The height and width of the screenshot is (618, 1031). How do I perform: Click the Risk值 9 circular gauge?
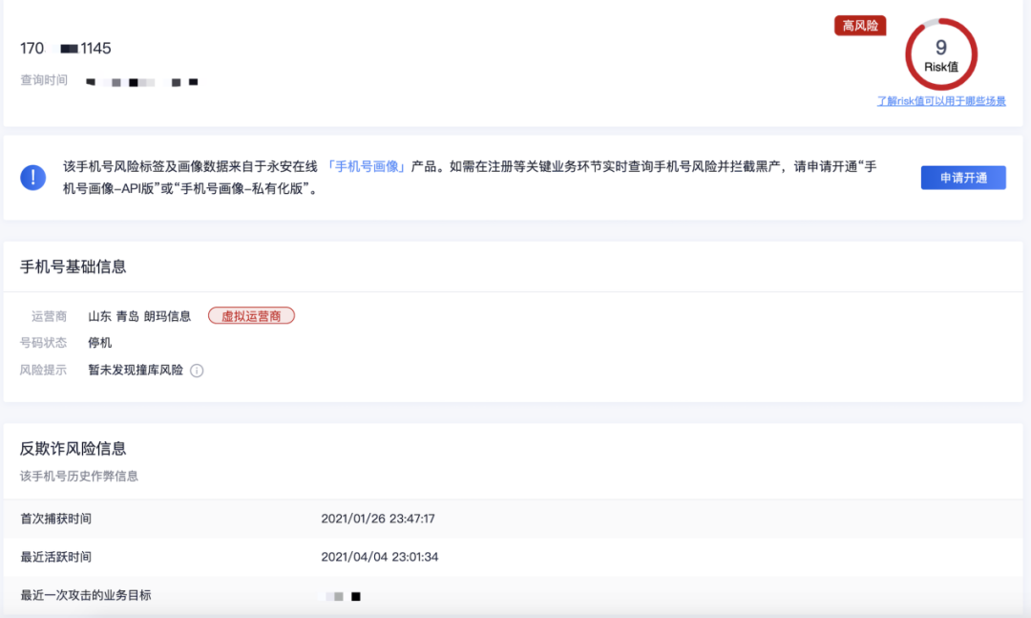click(x=941, y=54)
